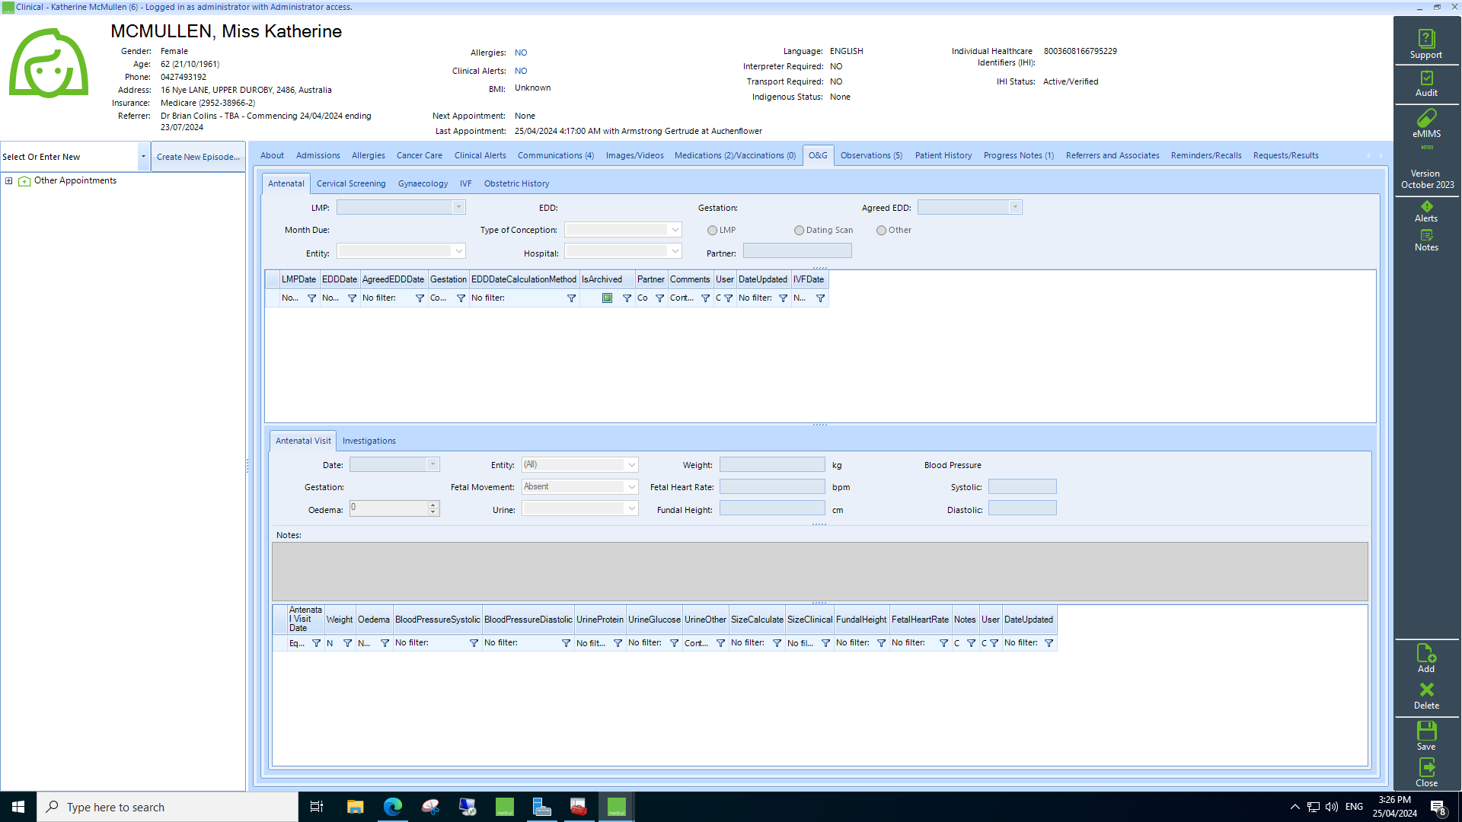Viewport: 1462px width, 822px height.
Task: Open notification center on taskbar
Action: 1438,807
